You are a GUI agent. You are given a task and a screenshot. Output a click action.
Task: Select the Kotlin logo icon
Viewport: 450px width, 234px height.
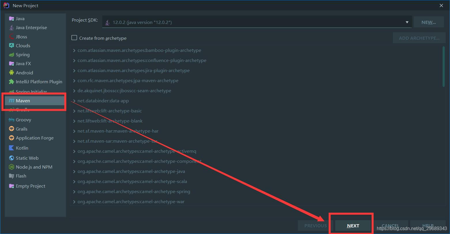12,148
